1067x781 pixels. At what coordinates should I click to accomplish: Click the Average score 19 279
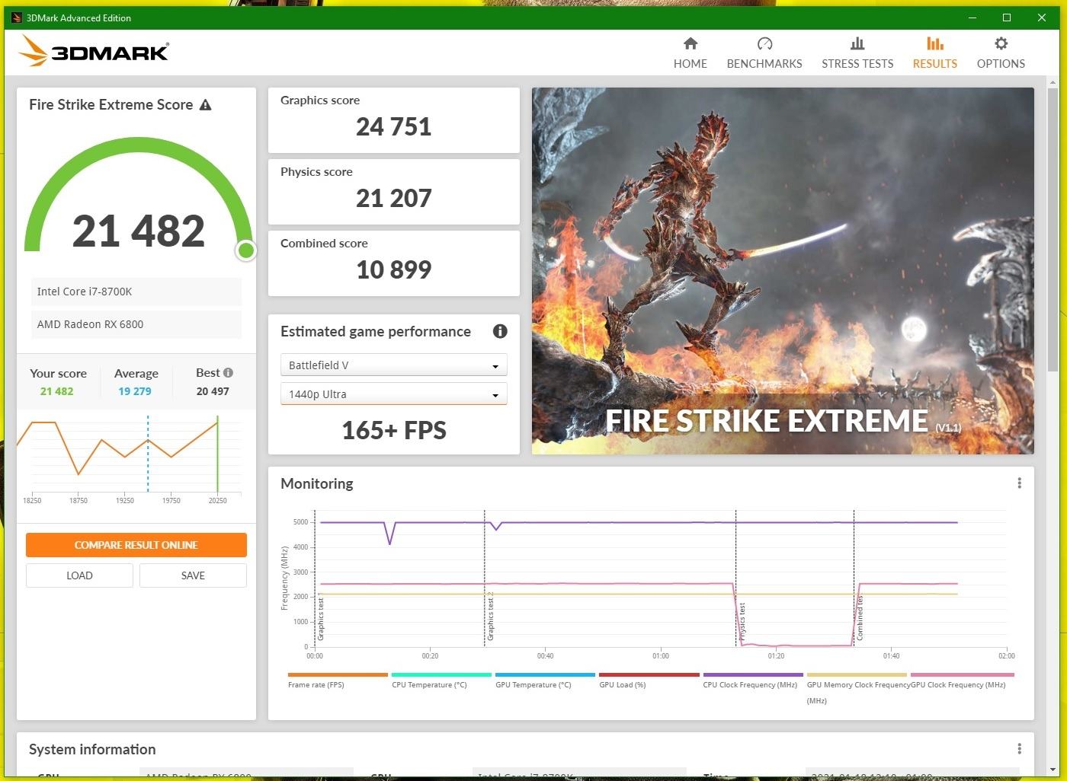[x=135, y=391]
